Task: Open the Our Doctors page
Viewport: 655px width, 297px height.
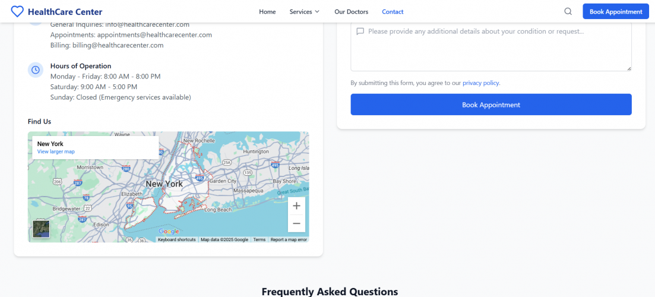Action: click(351, 12)
